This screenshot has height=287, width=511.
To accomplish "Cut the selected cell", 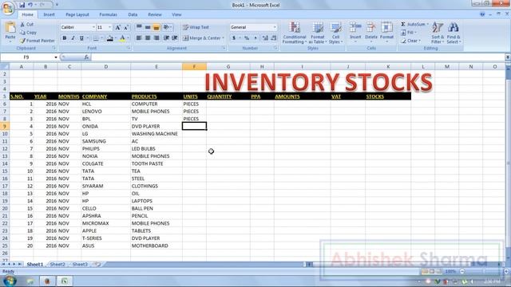I will (26, 24).
